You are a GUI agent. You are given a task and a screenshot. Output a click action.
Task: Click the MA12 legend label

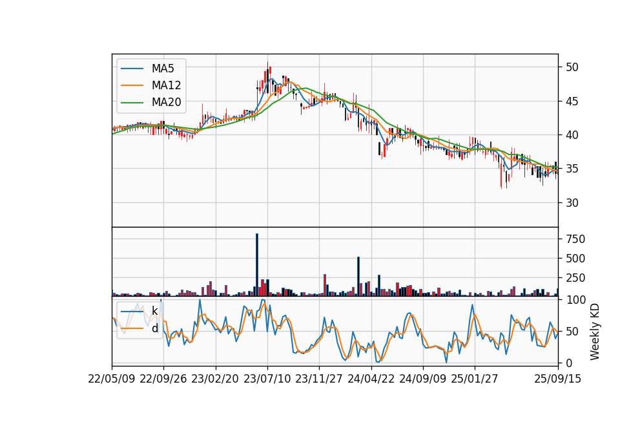tap(166, 85)
